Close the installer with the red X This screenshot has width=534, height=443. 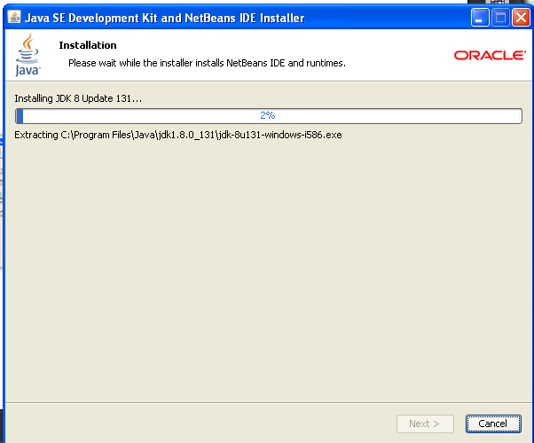point(520,18)
